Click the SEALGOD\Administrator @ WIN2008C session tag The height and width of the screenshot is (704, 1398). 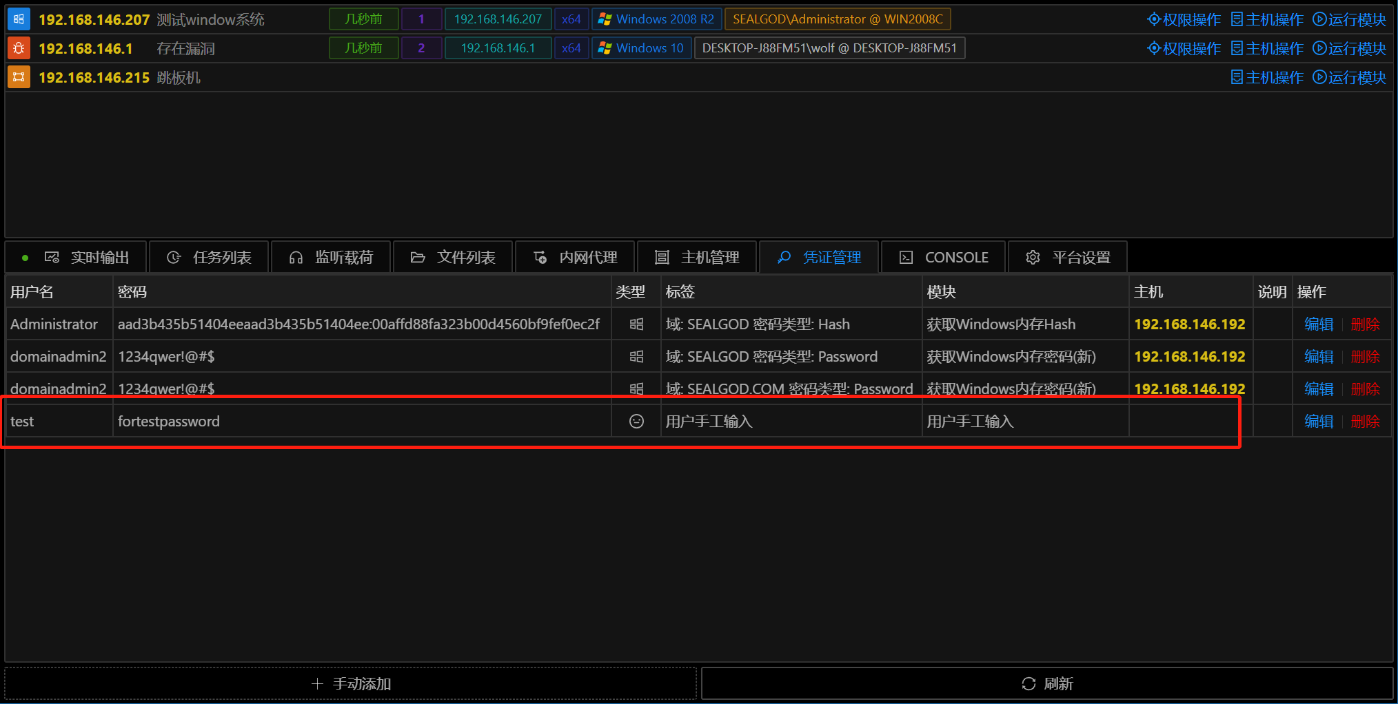coord(838,19)
